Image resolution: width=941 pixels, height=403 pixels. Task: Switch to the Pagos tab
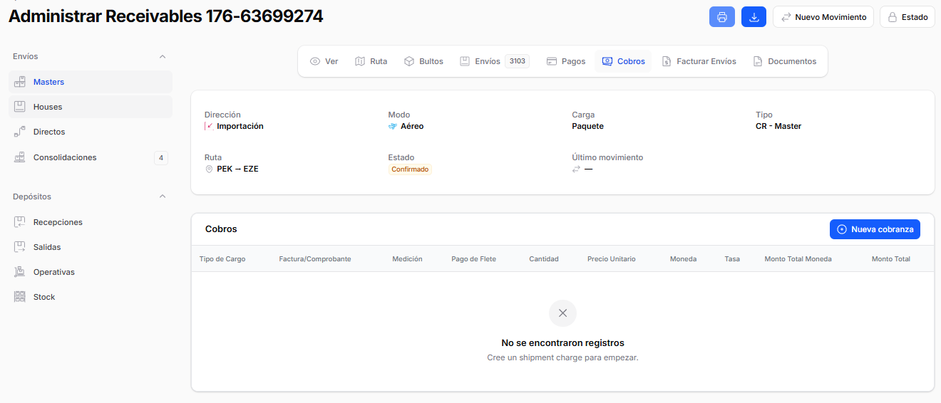tap(566, 61)
